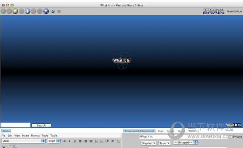243x148 pixels.
Task: Click the greyed minus toolbar button
Action: 34,11
